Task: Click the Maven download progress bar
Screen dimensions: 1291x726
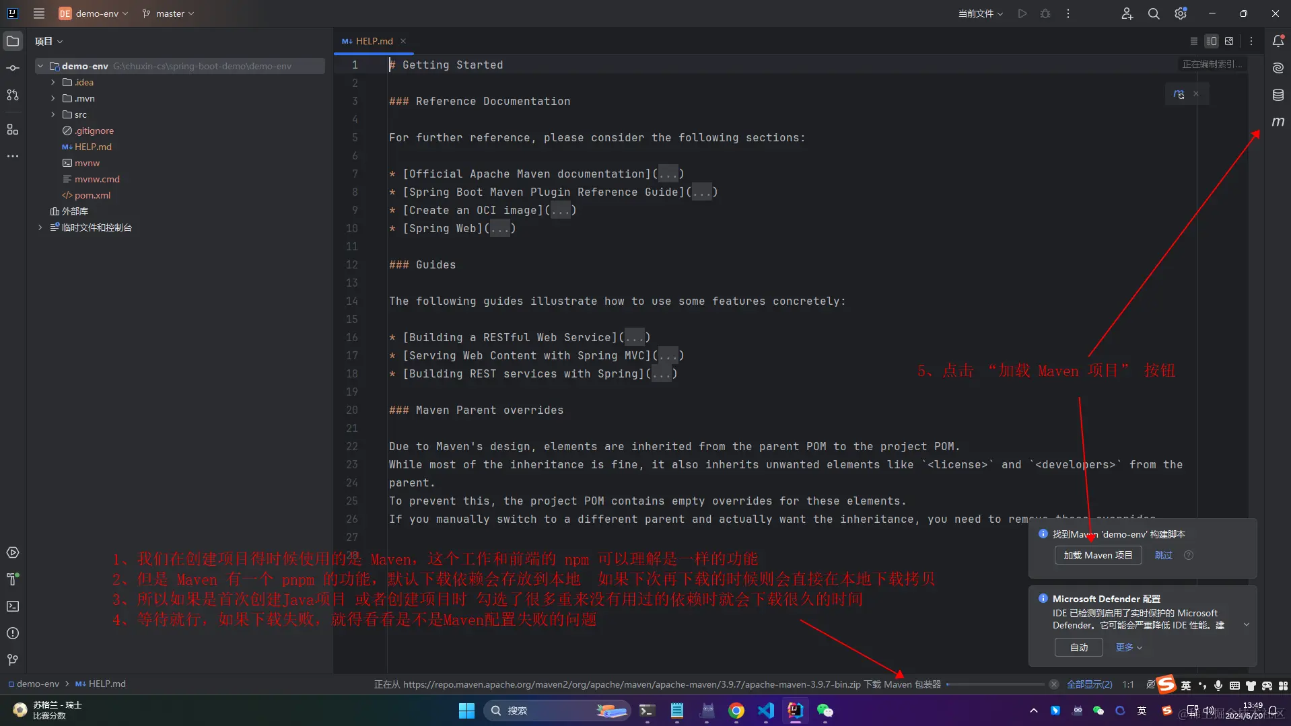Action: pos(996,684)
